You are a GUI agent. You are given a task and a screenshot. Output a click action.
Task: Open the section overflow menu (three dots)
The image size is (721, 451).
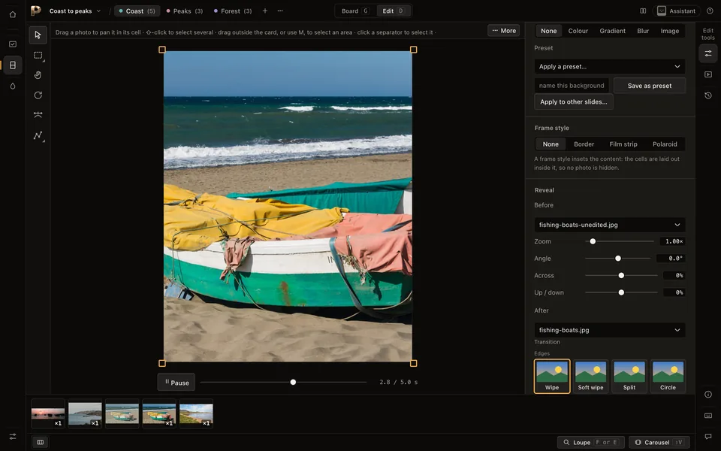point(280,11)
